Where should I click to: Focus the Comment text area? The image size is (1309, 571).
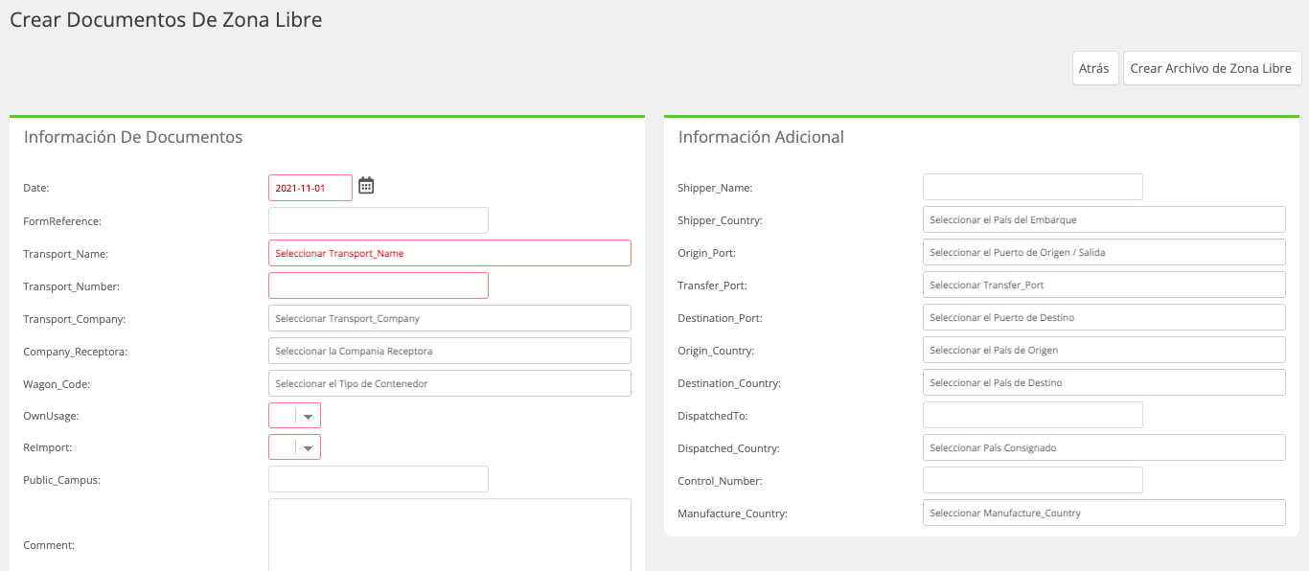pos(449,535)
